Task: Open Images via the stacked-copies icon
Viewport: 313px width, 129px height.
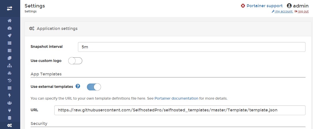Action: click(x=10, y=58)
